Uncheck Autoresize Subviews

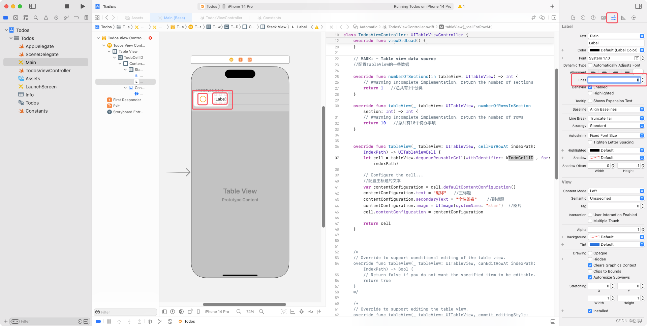[x=590, y=277]
